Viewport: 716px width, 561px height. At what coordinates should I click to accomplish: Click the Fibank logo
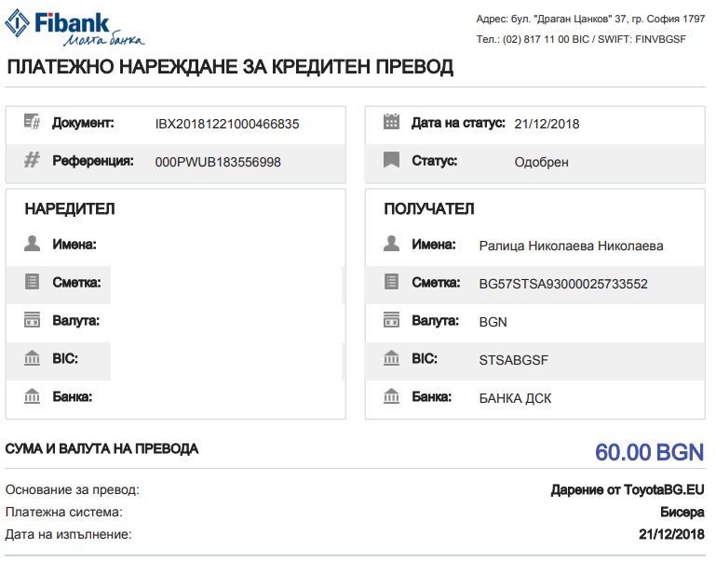click(76, 26)
